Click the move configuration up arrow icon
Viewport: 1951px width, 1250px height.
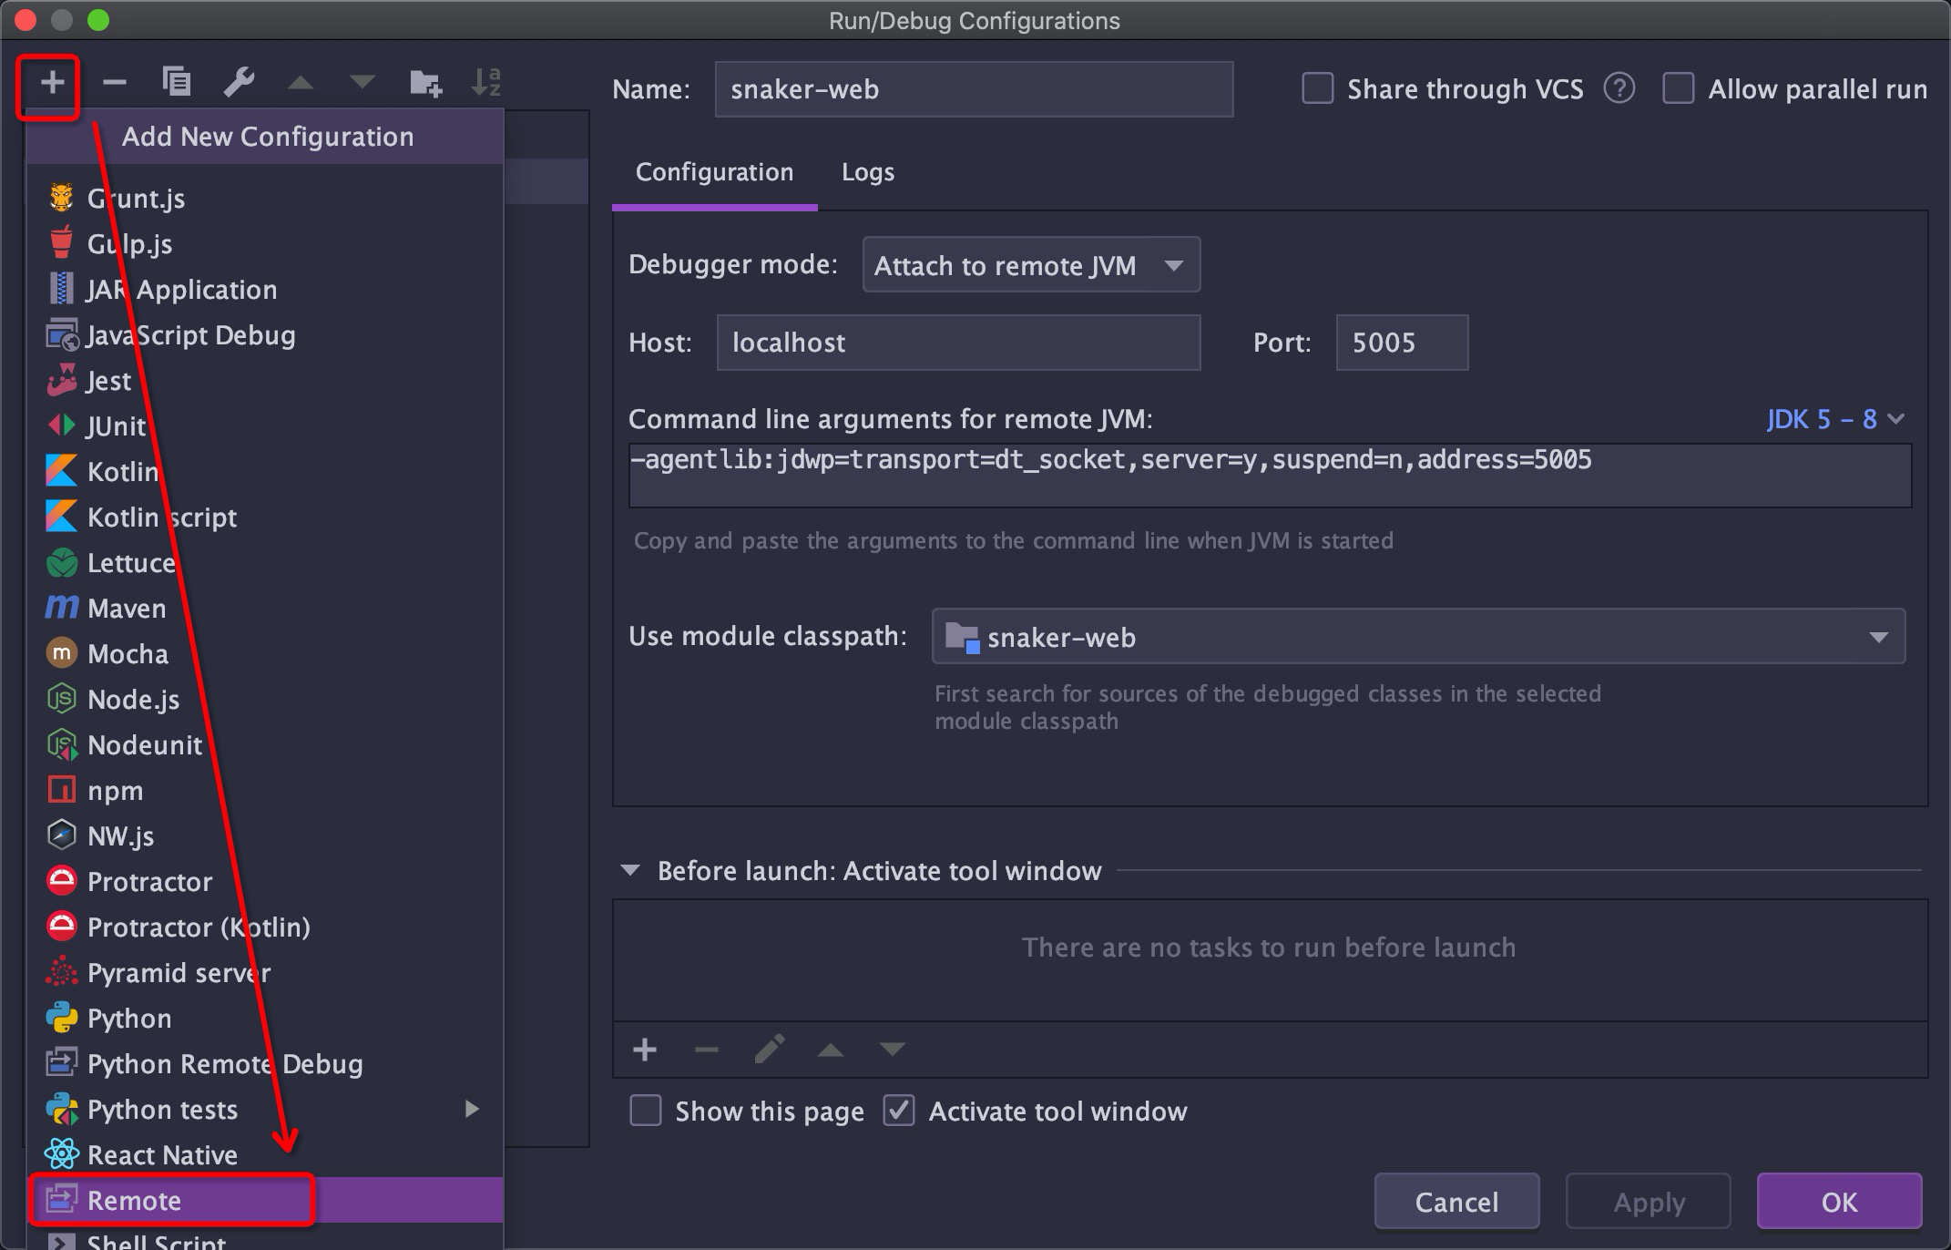pyautogui.click(x=301, y=81)
